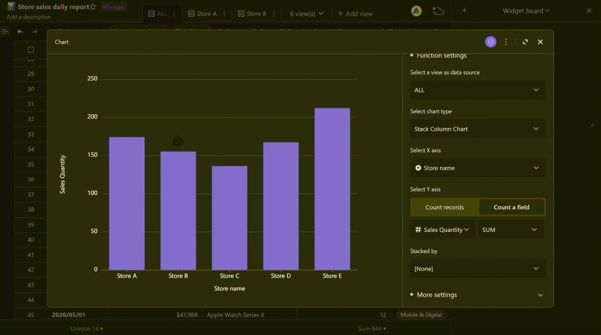The image size is (601, 335).
Task: Click the $47,988 cell in row 45
Action: click(187, 315)
